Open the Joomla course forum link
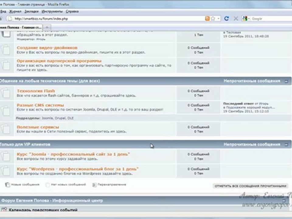The image size is (292, 219). [73, 154]
